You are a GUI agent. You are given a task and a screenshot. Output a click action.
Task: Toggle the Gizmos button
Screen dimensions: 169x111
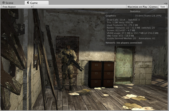pos(153,7)
